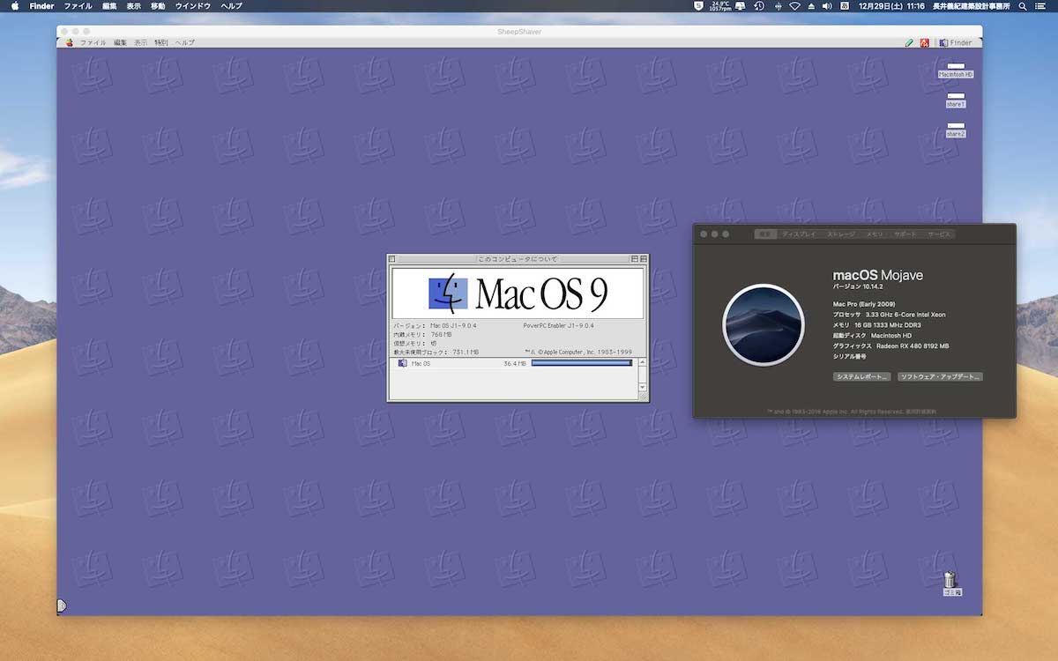Click the collapse box of このコンピュータについて window
The image size is (1058, 661).
click(x=644, y=259)
